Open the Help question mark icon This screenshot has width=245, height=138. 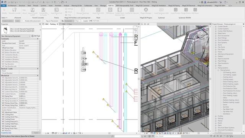(x=225, y=2)
